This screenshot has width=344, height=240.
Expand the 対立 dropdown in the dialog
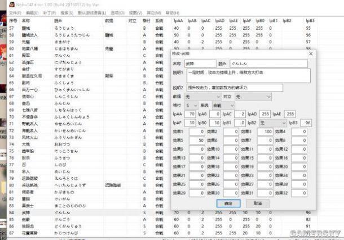[253, 97]
